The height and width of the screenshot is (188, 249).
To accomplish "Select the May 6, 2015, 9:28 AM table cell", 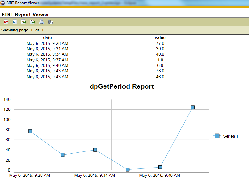I will click(47, 43).
